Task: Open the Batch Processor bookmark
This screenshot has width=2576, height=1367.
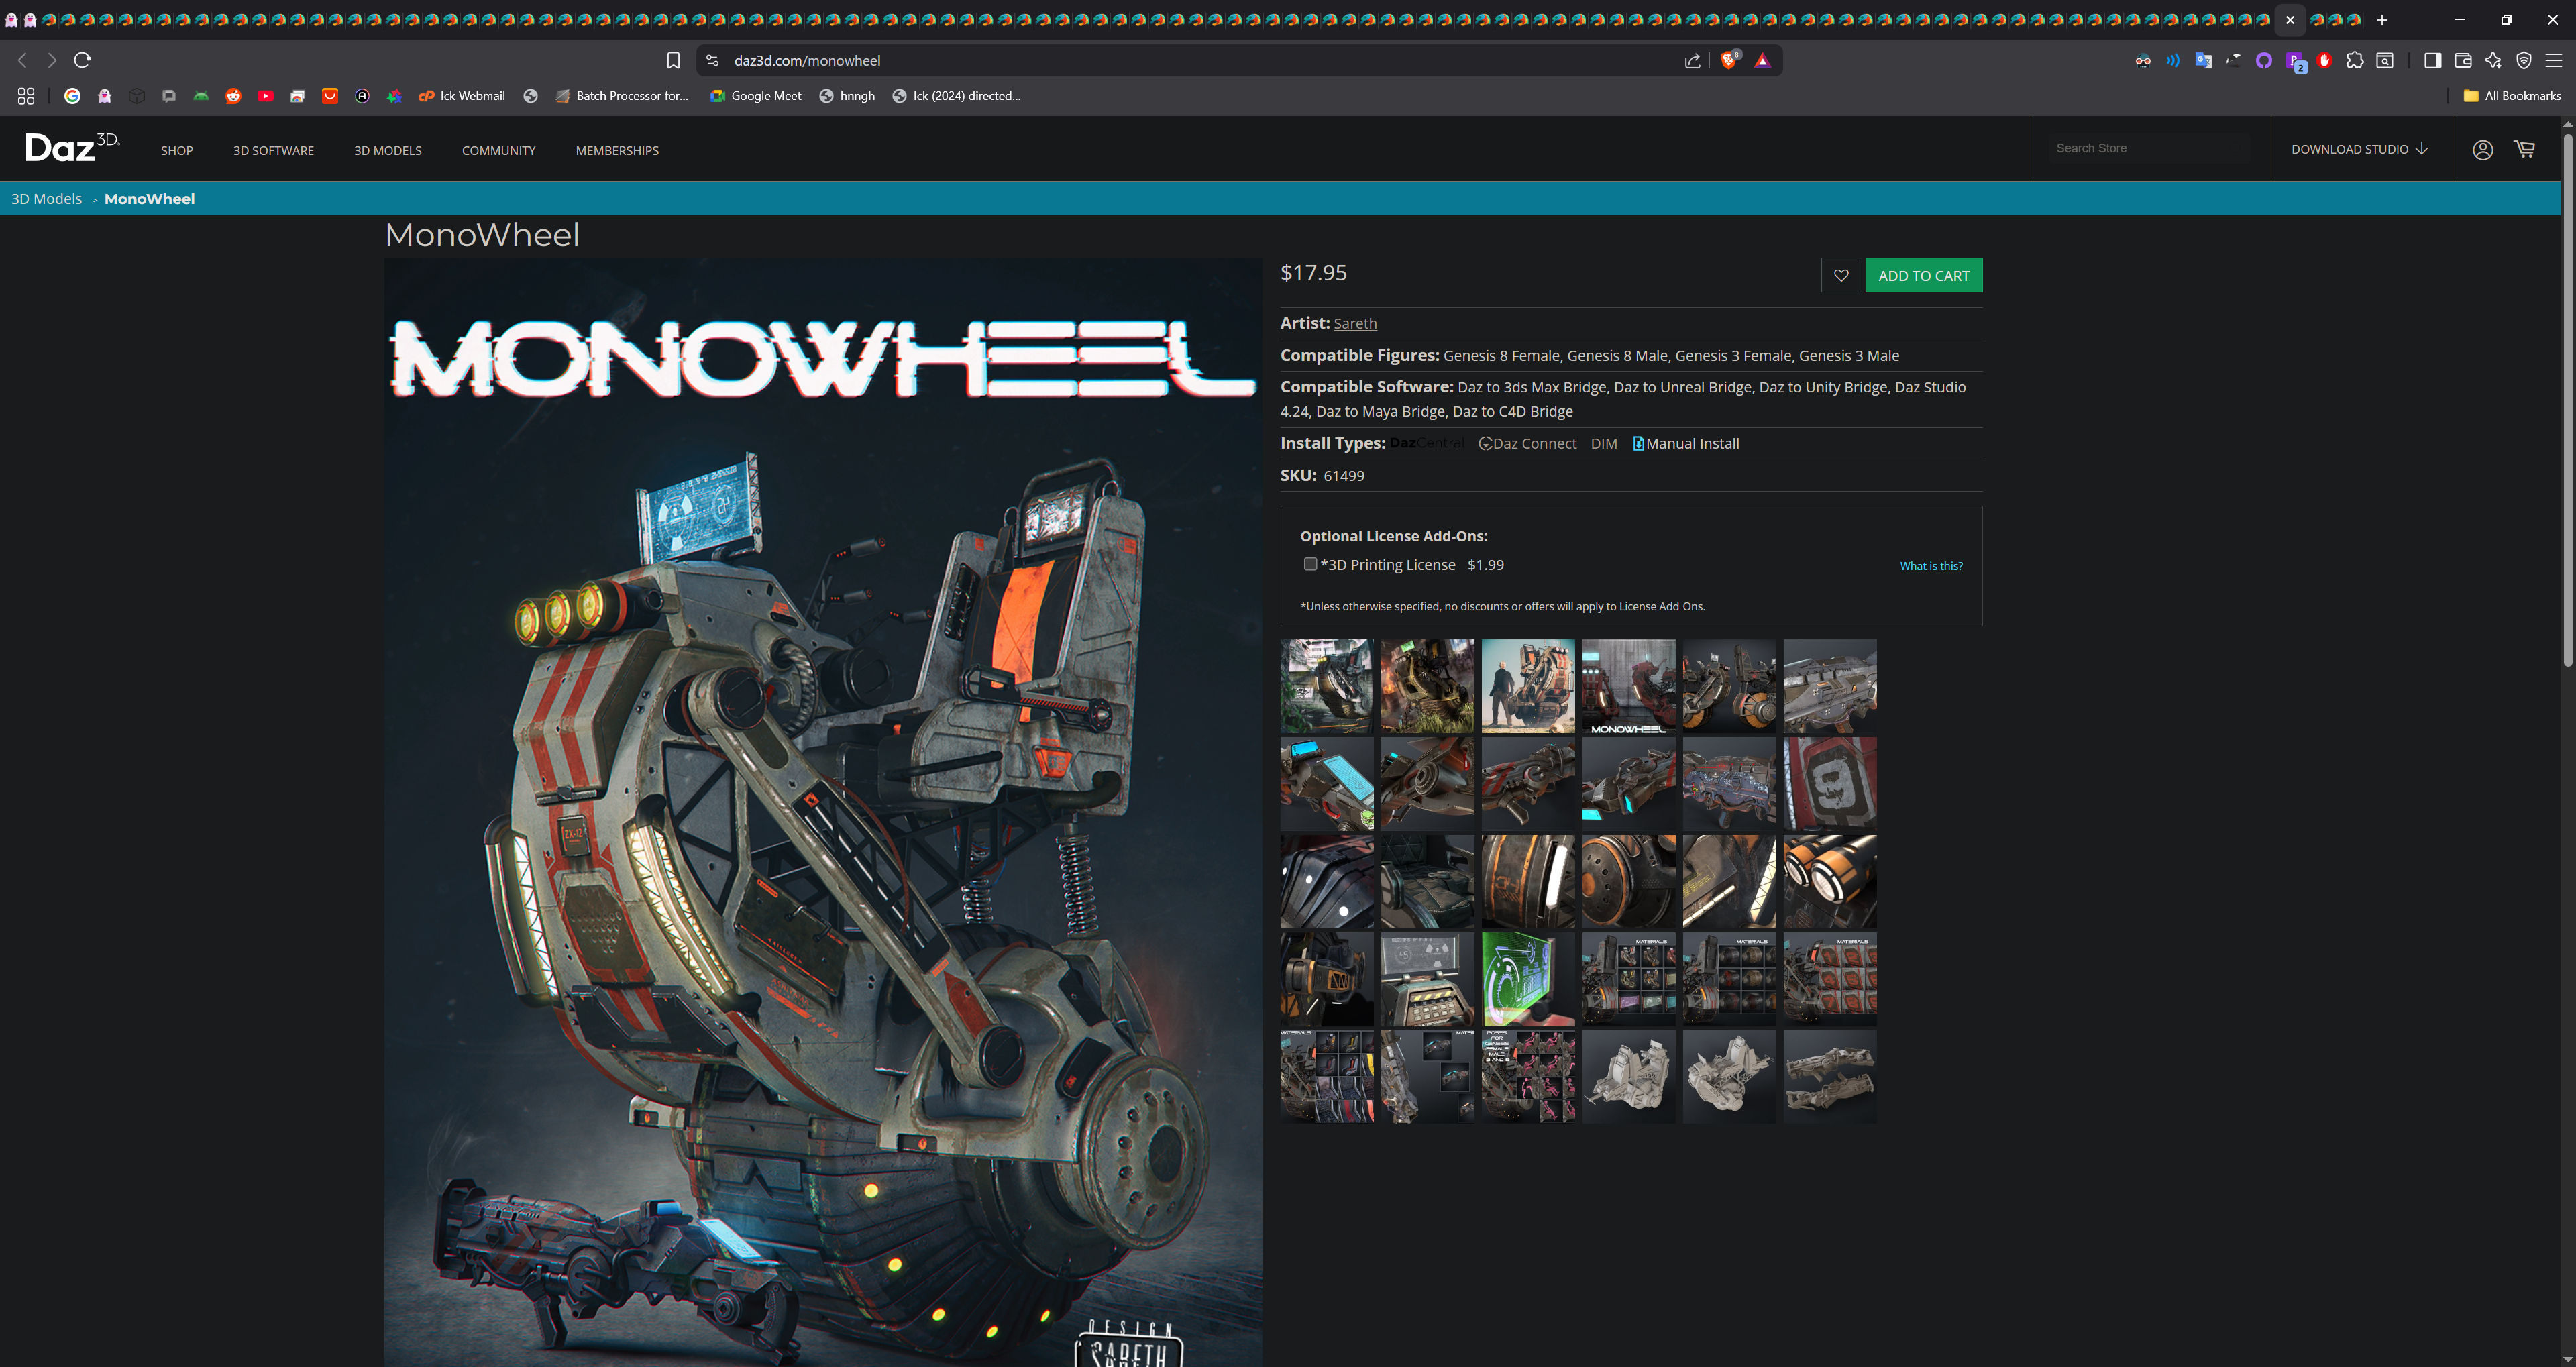Action: [x=622, y=96]
